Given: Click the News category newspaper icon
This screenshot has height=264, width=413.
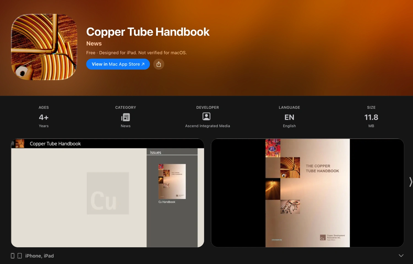Looking at the screenshot, I should point(126,117).
